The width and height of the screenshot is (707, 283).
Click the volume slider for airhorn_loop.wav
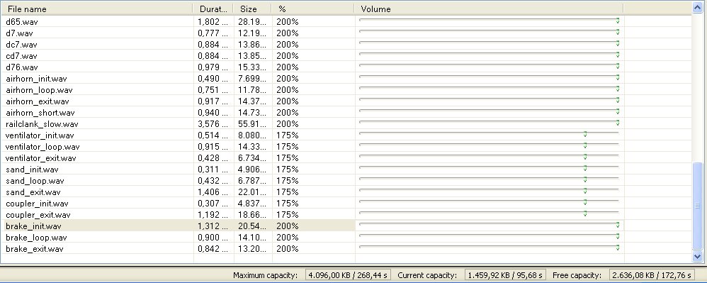489,89
